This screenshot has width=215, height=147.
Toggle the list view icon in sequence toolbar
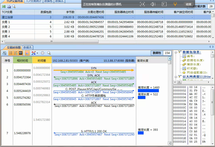pos(10,53)
